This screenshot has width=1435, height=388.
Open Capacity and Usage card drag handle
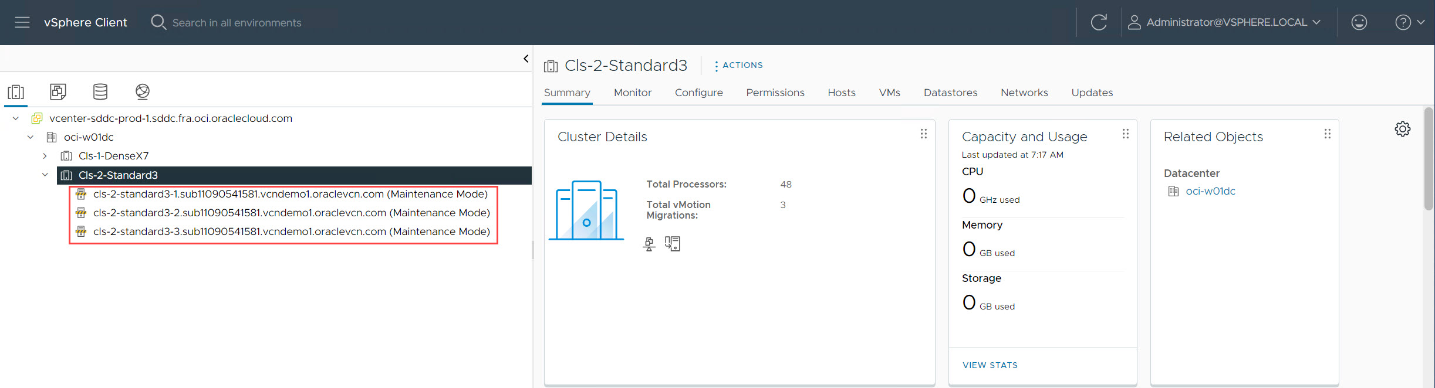pos(1126,134)
